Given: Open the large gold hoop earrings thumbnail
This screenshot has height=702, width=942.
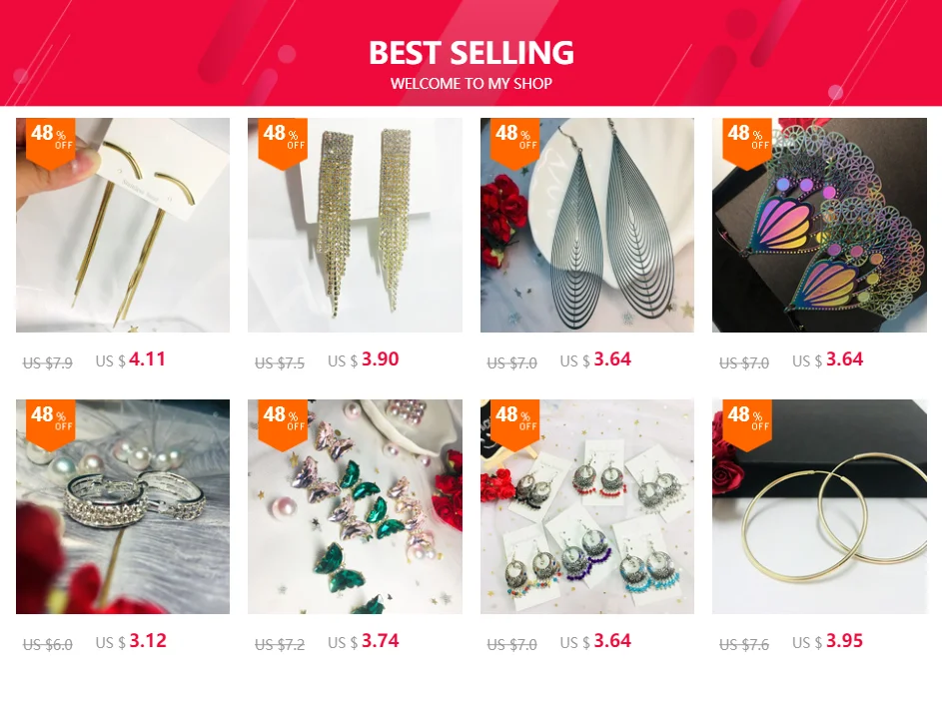Looking at the screenshot, I should click(819, 506).
